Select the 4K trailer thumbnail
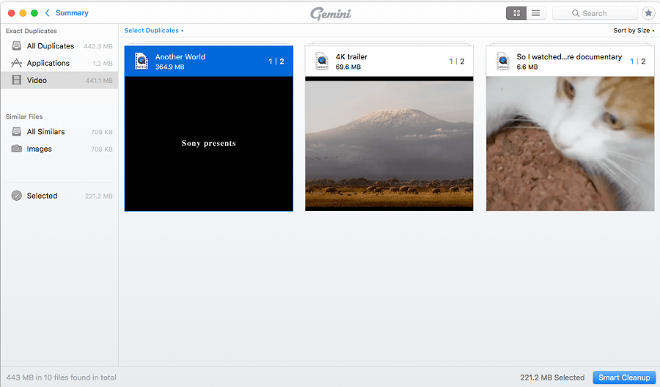 389,144
